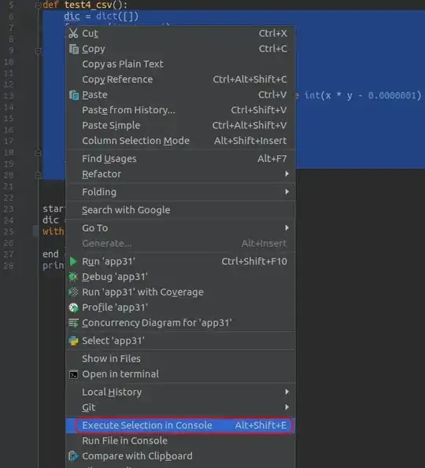
Task: Click the green Run 'app31' arrow icon
Action: pos(73,261)
